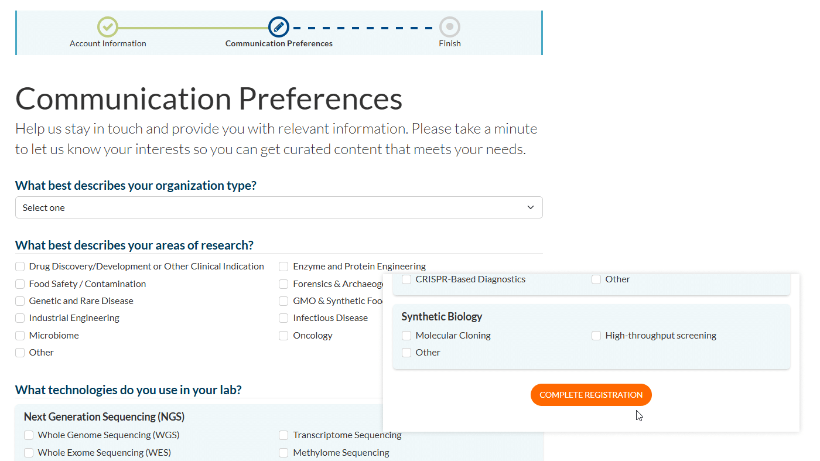
Task: Select the Oncology research area checkbox
Action: click(283, 336)
